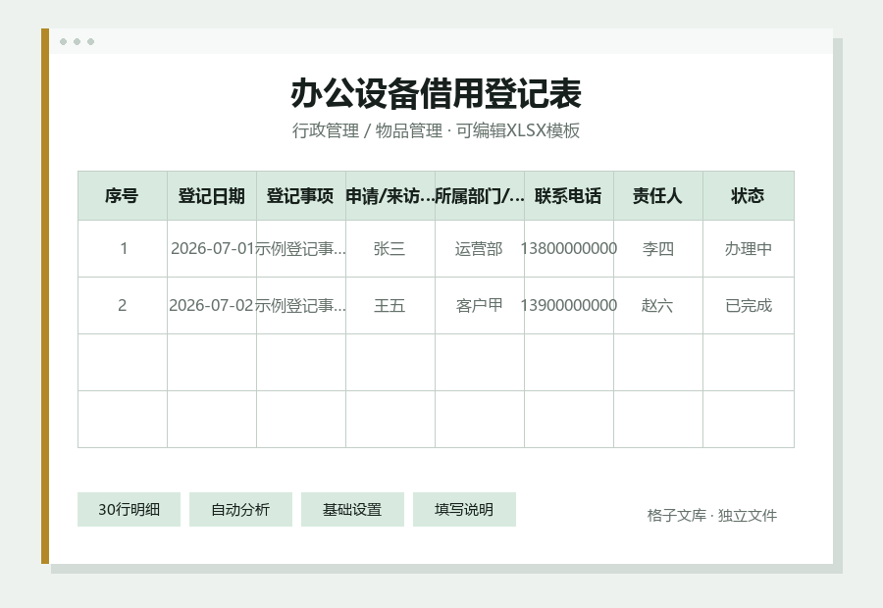Click 示例登记事… in the 2026-07-01 row
This screenshot has height=608, width=883.
click(x=301, y=248)
